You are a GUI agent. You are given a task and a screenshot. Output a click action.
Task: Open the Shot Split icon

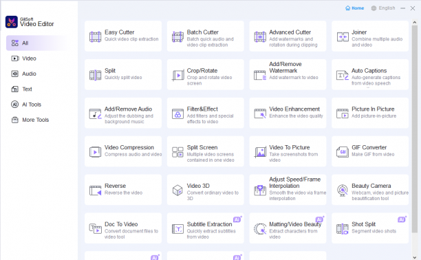click(x=343, y=229)
